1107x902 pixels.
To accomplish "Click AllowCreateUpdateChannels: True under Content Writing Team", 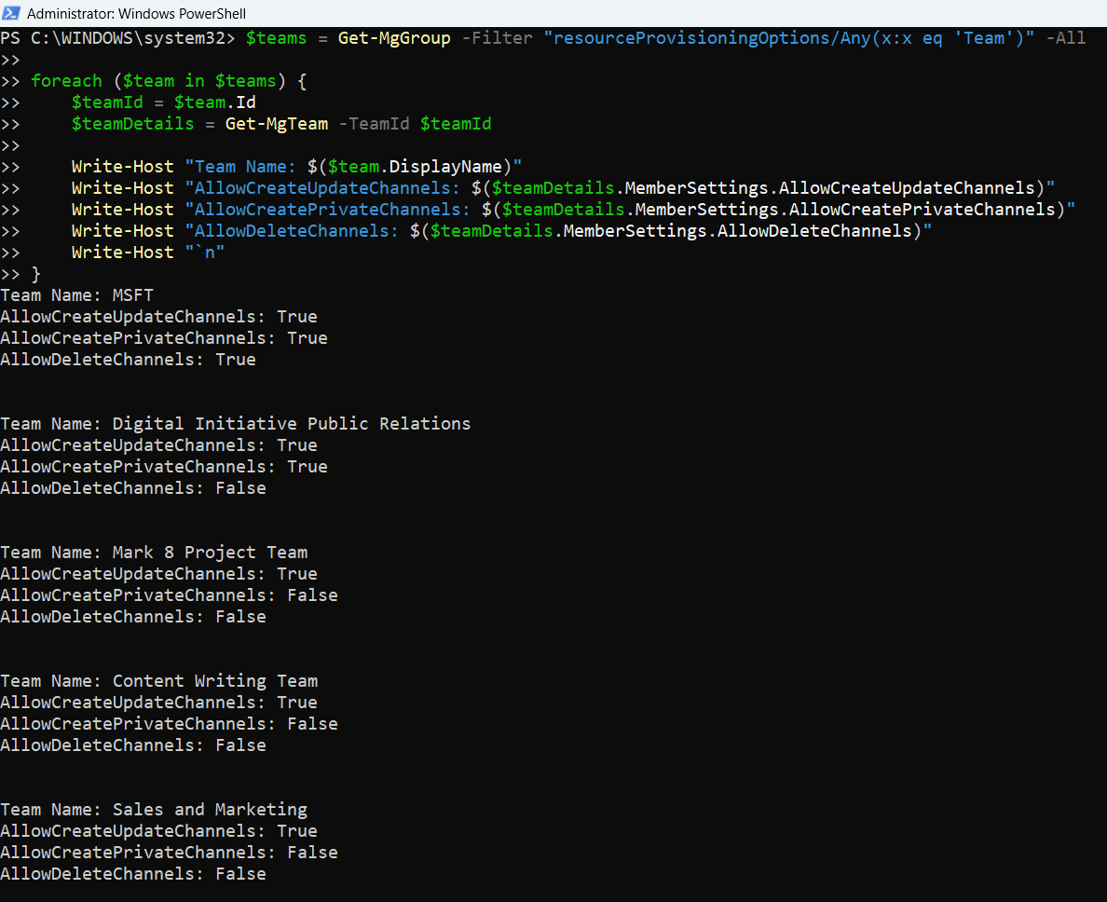I will (x=158, y=703).
